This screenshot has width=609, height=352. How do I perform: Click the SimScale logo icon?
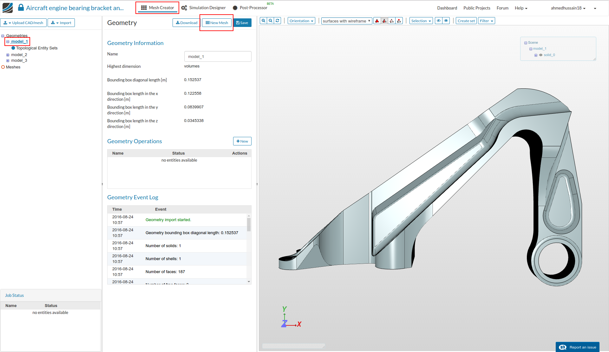pyautogui.click(x=8, y=8)
